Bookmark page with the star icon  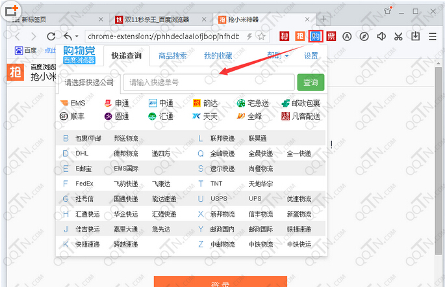click(261, 36)
